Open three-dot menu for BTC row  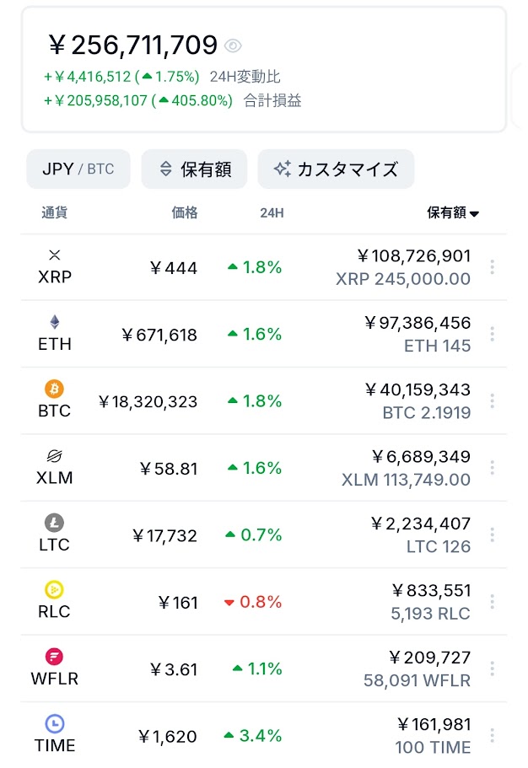[492, 401]
